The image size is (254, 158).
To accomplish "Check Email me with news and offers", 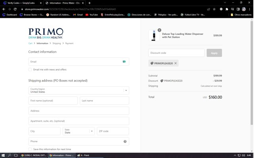I will (x=30, y=69).
